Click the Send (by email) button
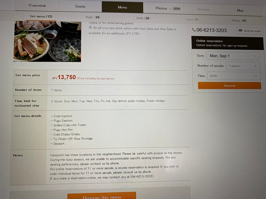Viewport: 266px width, 199px height. point(250,31)
